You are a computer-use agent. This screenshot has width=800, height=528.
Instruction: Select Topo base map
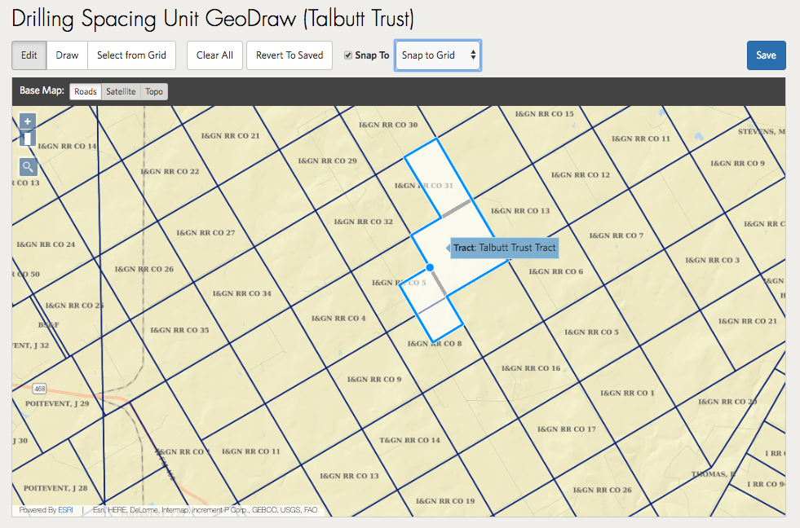point(154,92)
